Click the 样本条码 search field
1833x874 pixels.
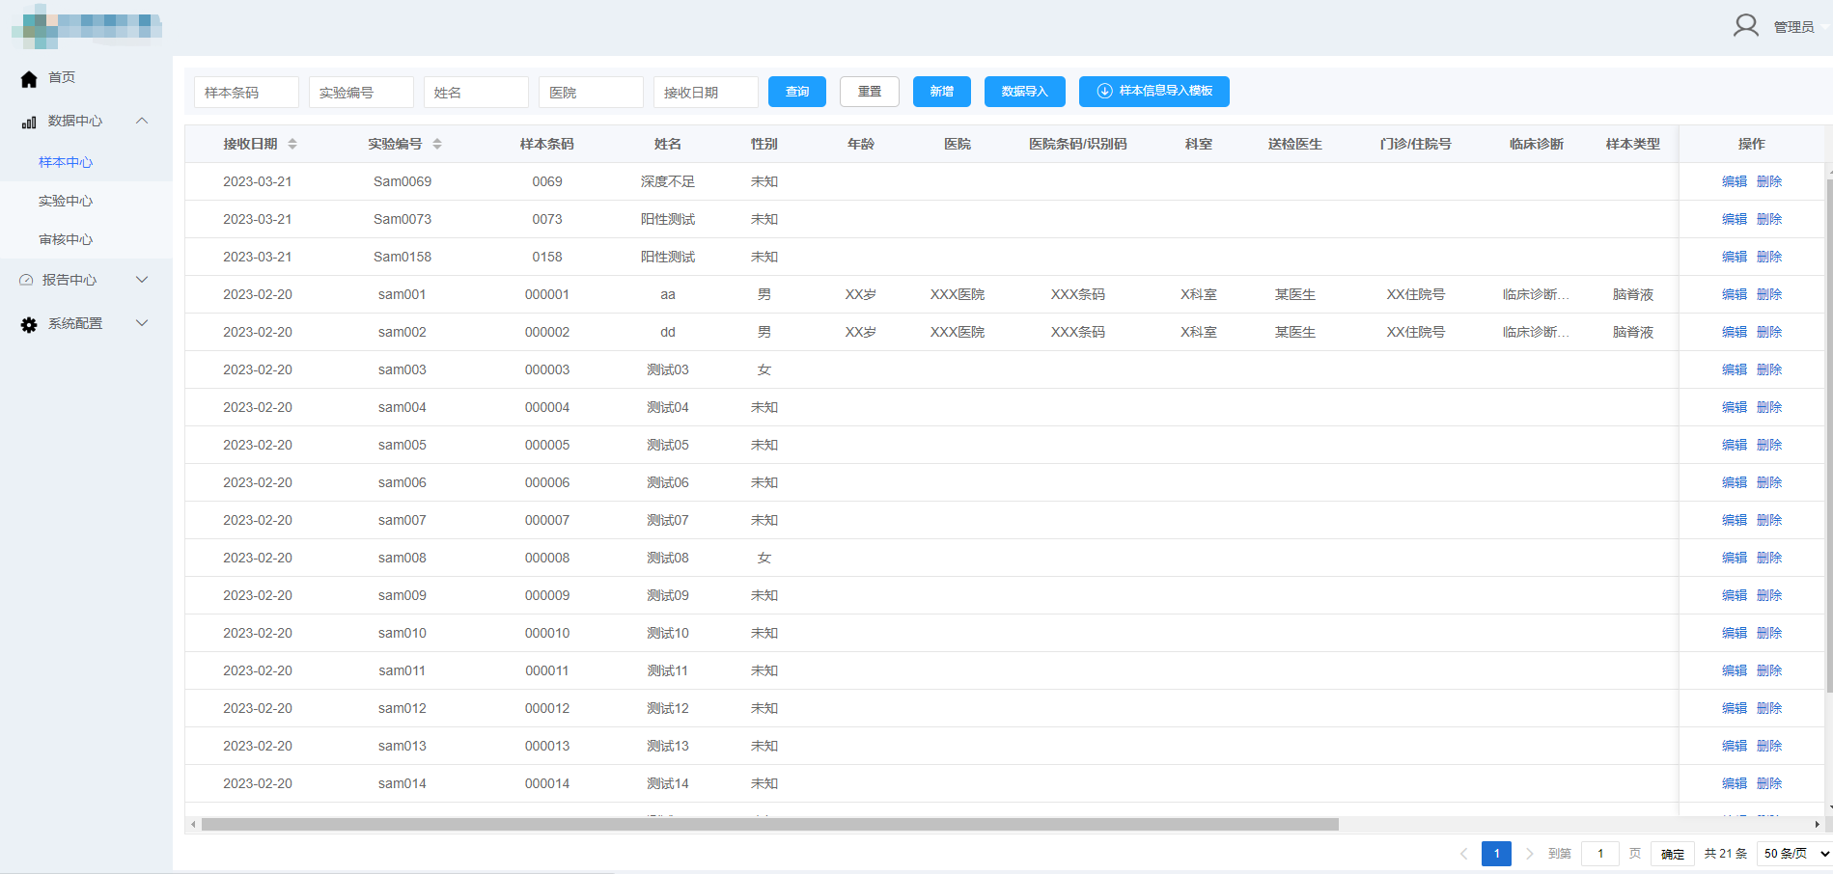point(247,93)
